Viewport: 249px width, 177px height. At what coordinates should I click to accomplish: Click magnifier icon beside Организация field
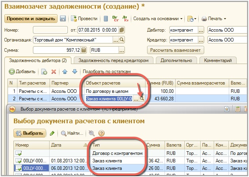pos(122,40)
